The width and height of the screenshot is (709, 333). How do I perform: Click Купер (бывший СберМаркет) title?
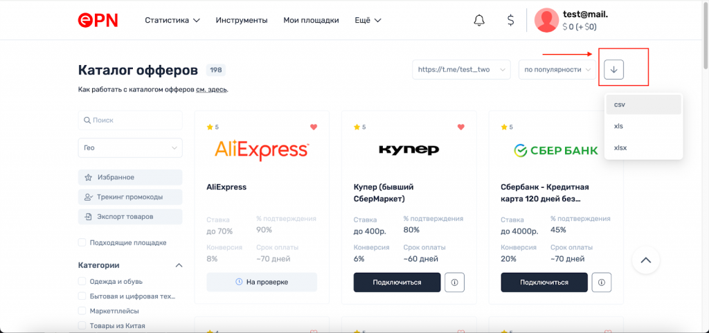(384, 193)
